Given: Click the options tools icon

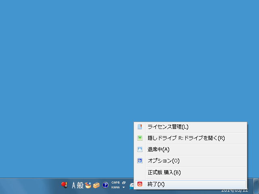Looking at the screenshot, I should [x=140, y=160].
